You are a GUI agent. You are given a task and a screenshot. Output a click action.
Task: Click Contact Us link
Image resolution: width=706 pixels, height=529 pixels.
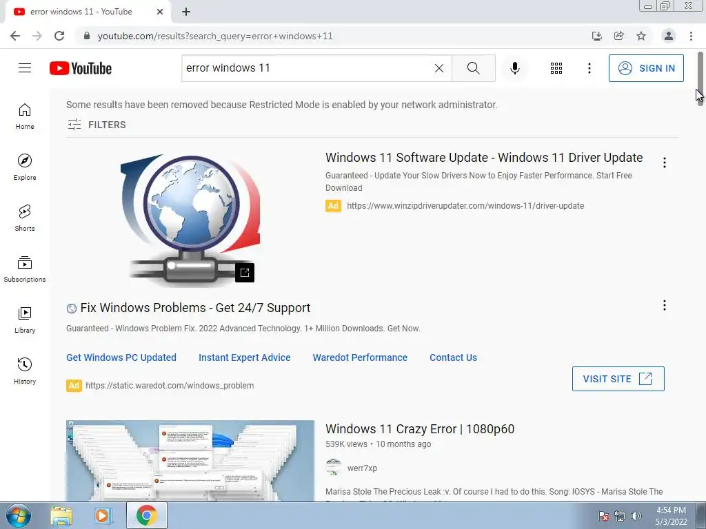click(453, 357)
